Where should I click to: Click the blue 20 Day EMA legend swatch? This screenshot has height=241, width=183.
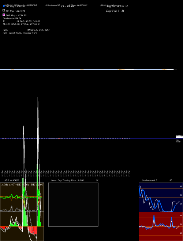(4, 6)
